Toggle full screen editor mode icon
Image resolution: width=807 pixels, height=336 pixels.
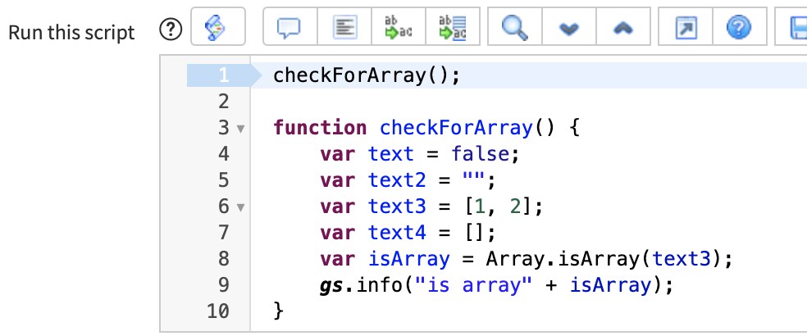(683, 30)
